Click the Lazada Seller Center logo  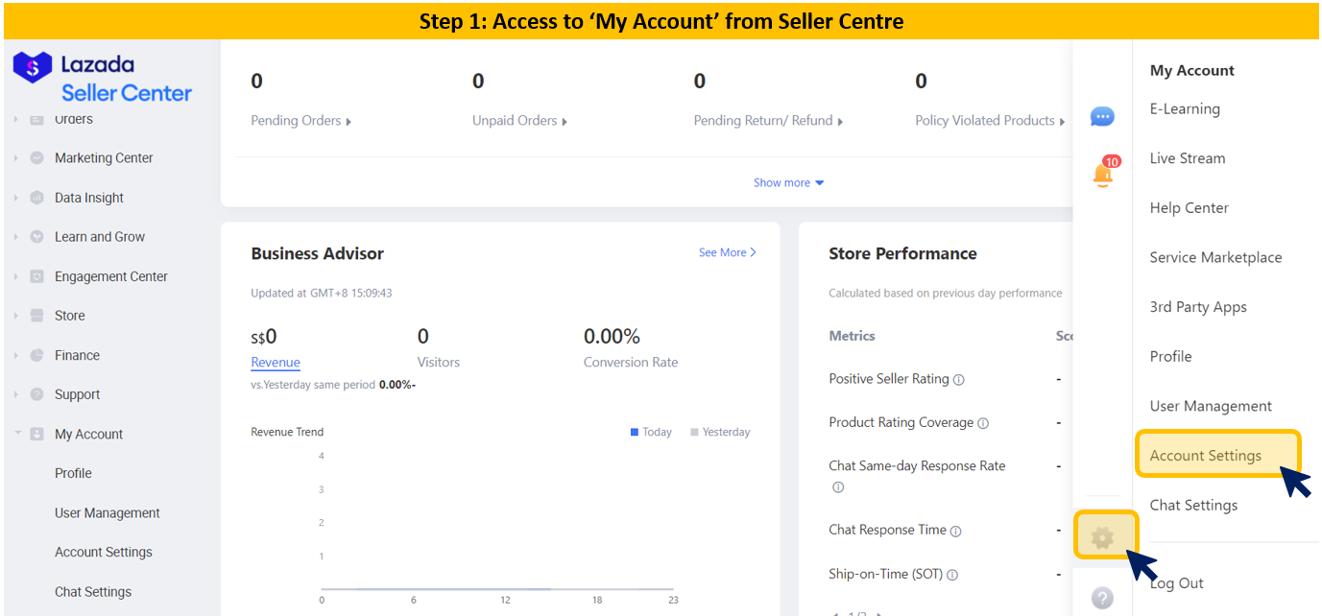tap(103, 79)
